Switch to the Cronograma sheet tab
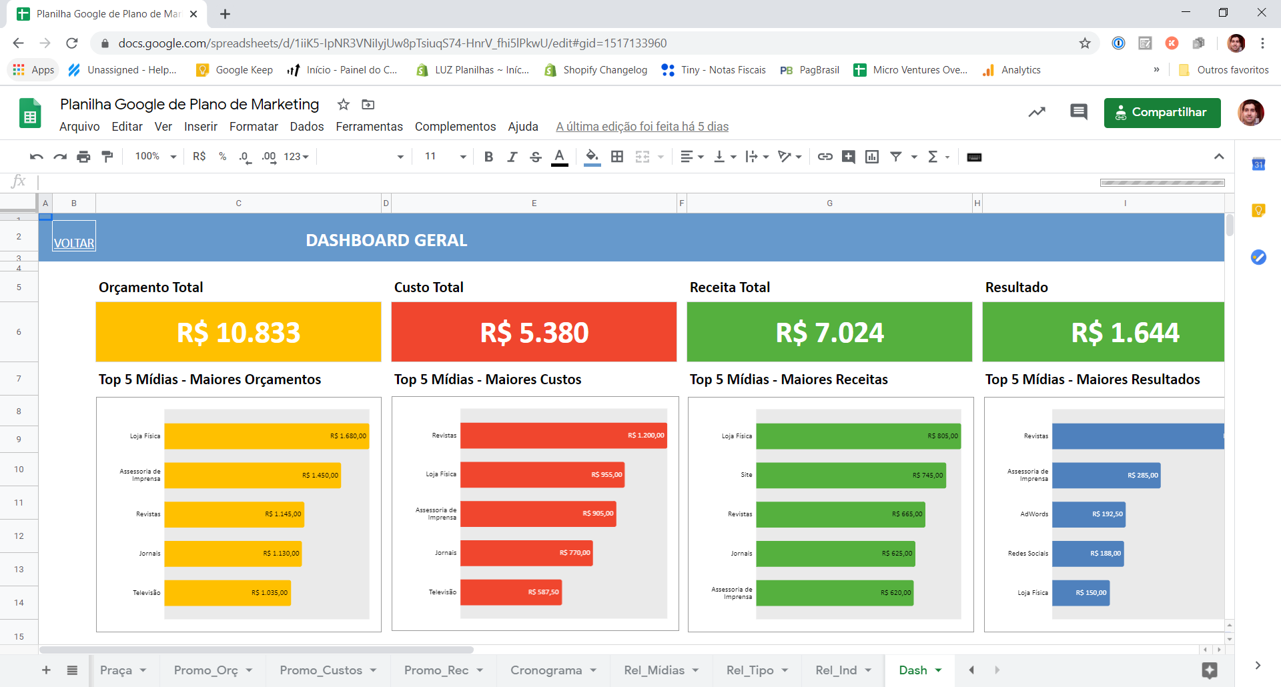 pos(546,670)
